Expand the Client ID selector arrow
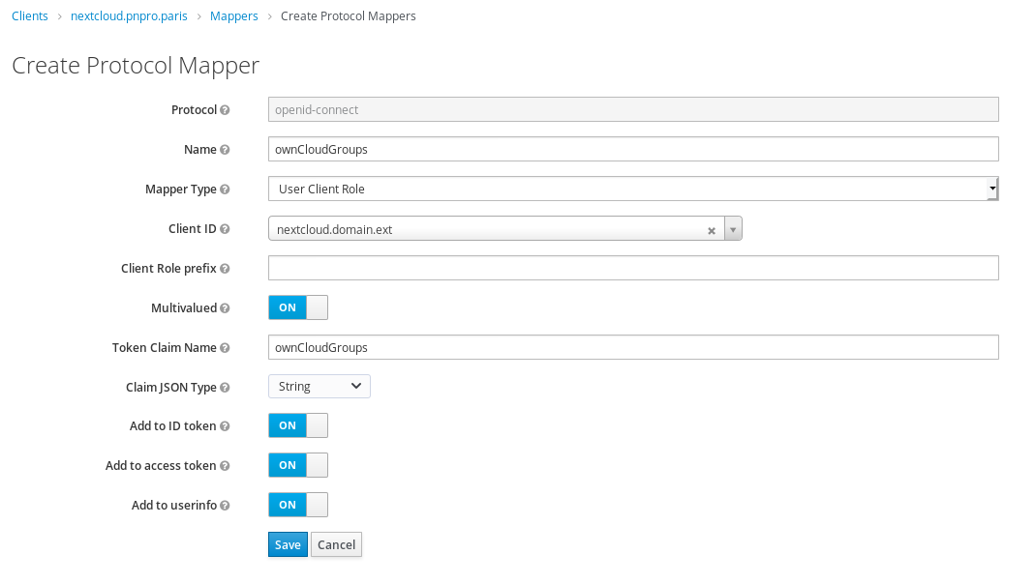1035x584 pixels. pos(733,229)
